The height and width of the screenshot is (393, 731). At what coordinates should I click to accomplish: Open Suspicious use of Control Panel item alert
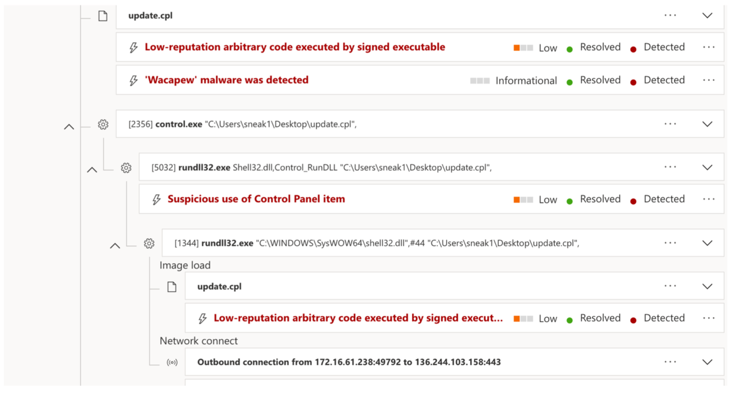[256, 199]
